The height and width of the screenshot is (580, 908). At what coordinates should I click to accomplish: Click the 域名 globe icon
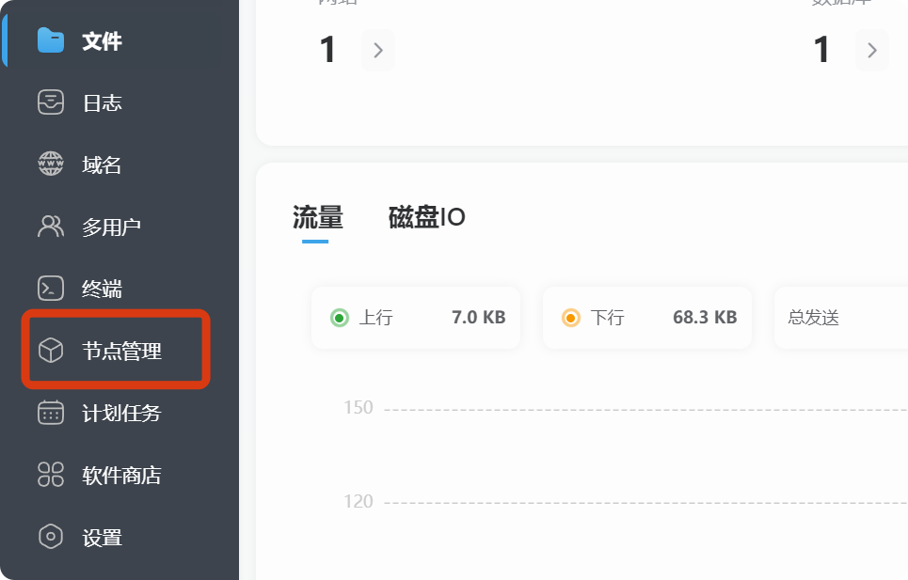(x=50, y=165)
